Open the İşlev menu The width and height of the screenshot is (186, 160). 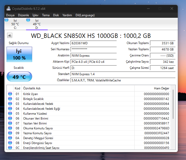pos(35,15)
